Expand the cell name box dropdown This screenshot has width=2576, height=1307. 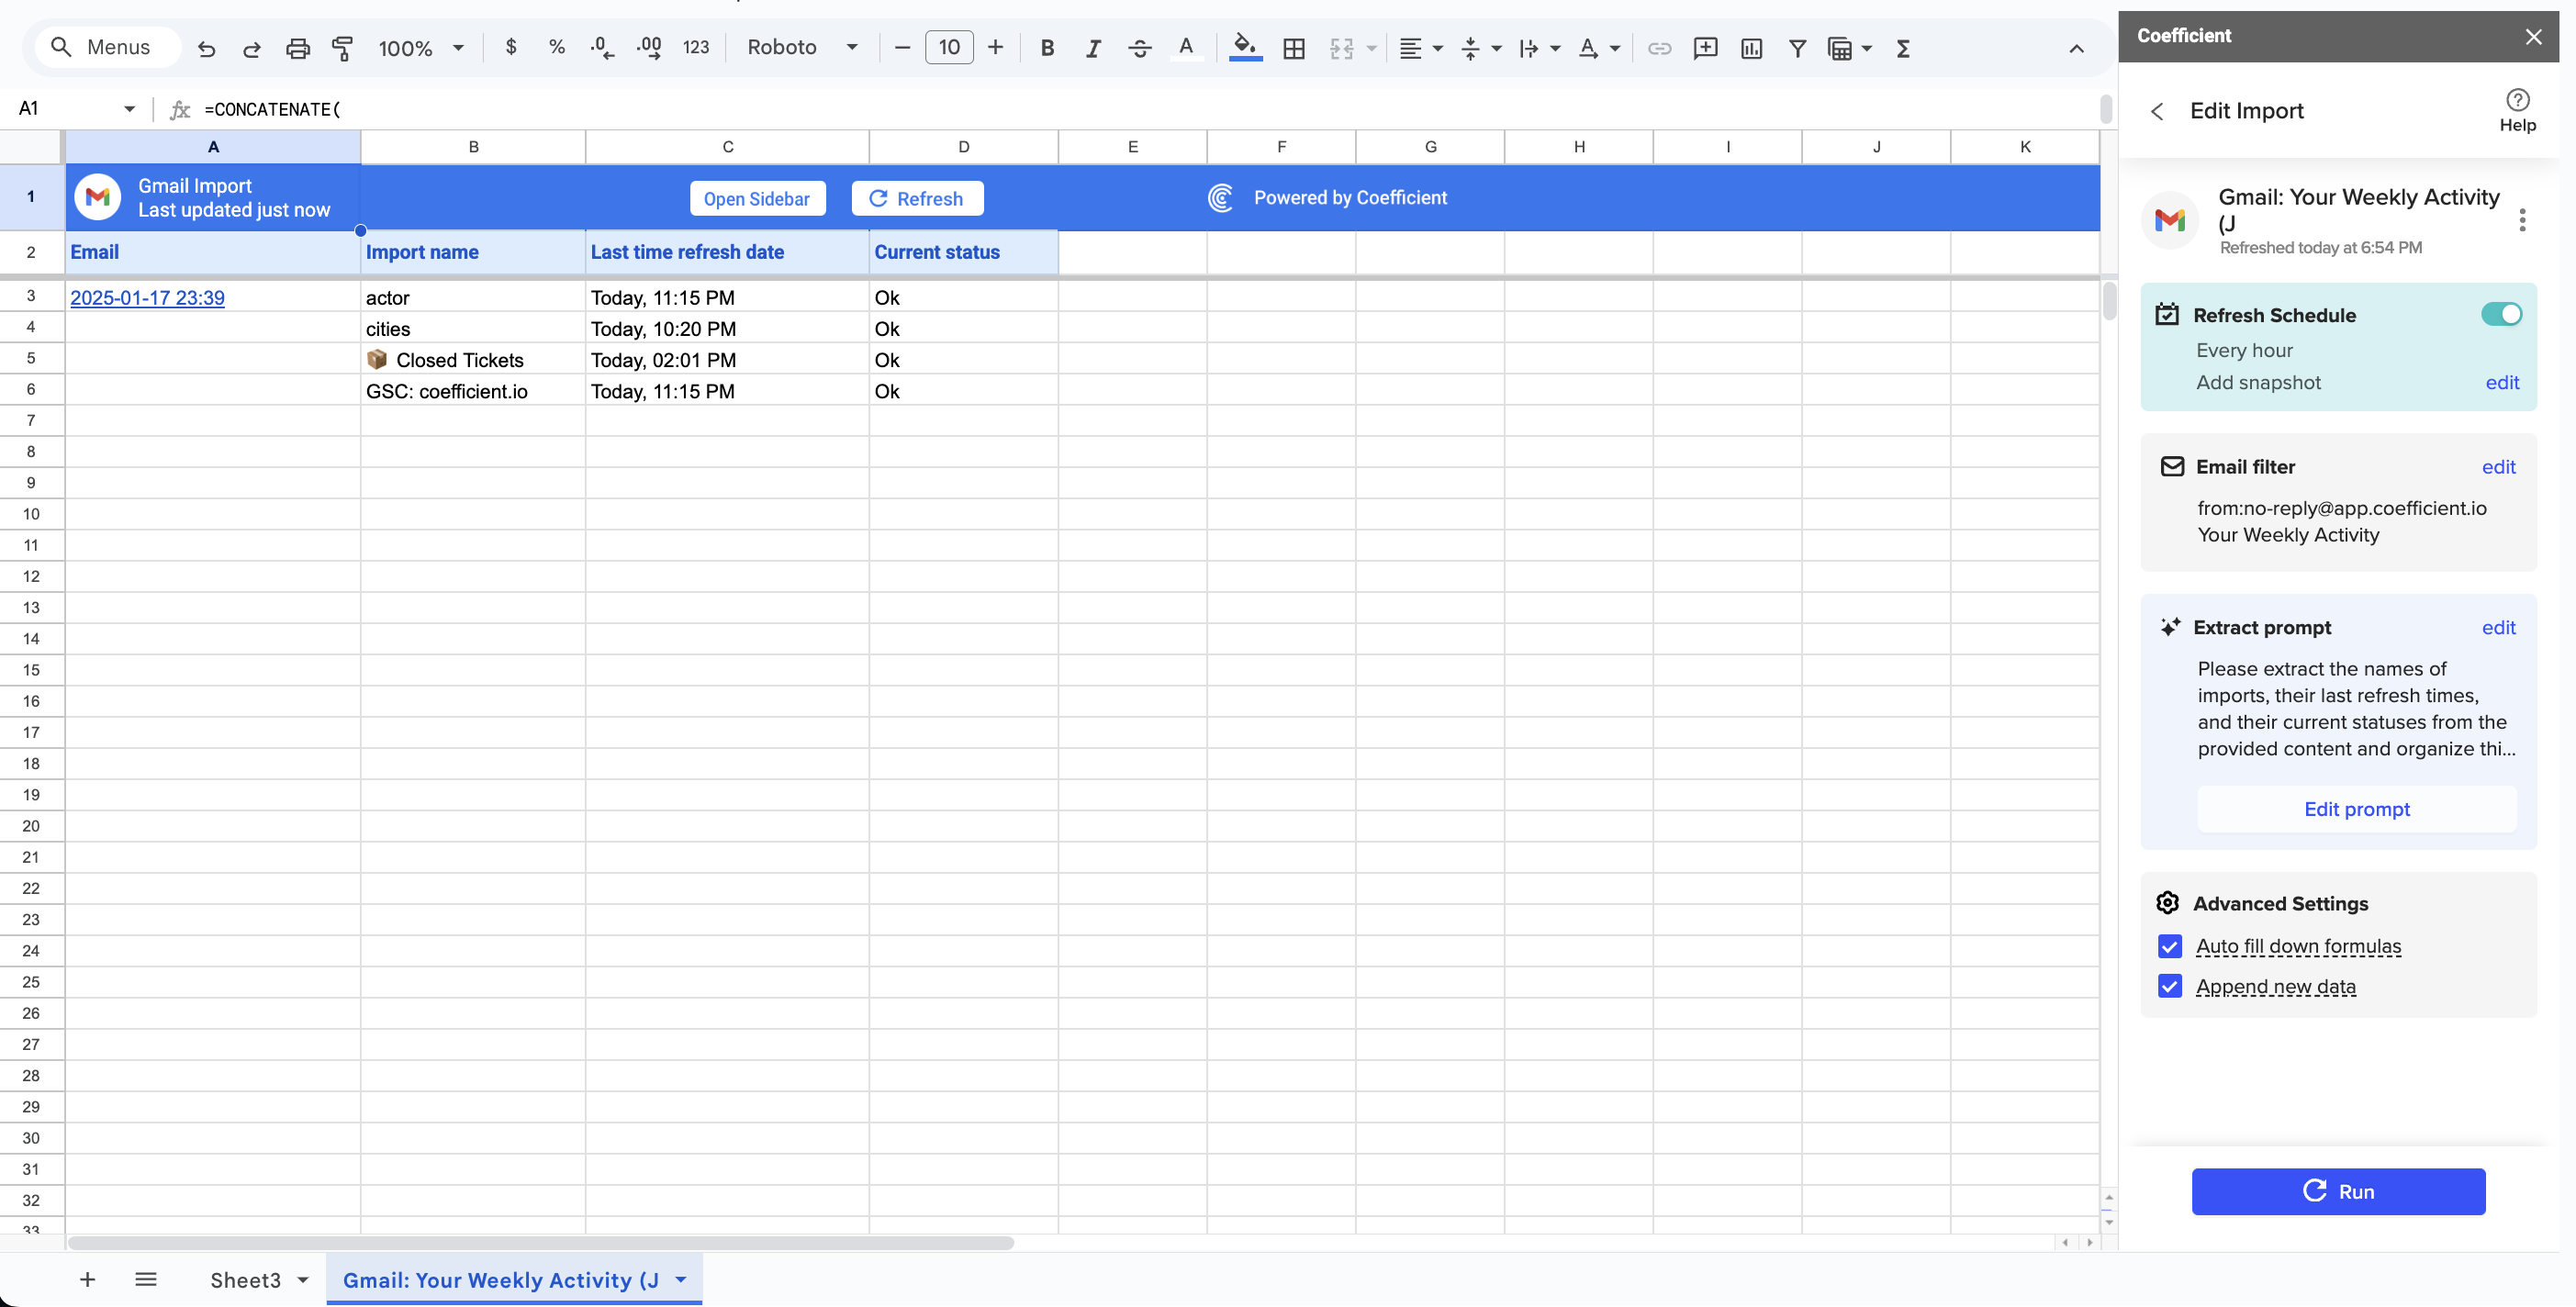129,109
